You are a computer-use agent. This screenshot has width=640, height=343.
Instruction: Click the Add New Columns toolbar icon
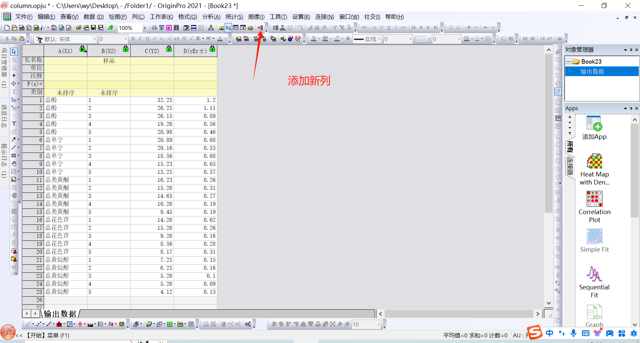click(260, 28)
